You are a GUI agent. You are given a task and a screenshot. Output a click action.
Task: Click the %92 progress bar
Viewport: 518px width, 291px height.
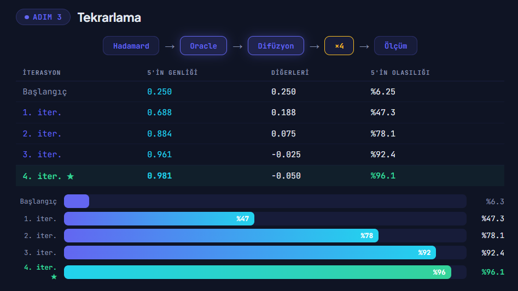pyautogui.click(x=250, y=252)
